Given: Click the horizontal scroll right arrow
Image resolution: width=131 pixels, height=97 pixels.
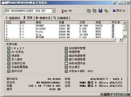Looking at the screenshot, I should click(121, 40).
